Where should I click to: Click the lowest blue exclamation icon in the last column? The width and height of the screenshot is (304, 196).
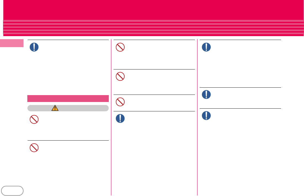click(x=206, y=116)
